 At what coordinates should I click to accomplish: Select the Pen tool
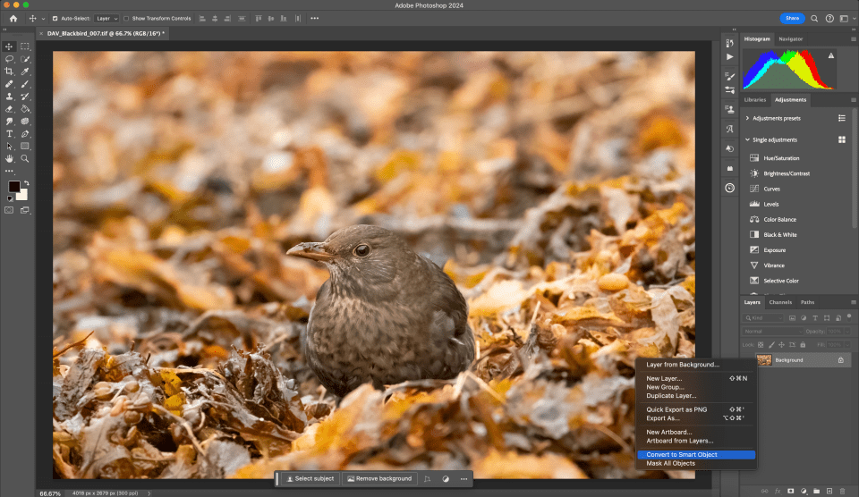click(x=25, y=133)
